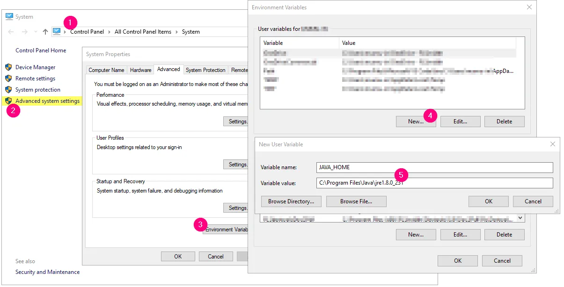The height and width of the screenshot is (287, 564).
Task: Click the Variable column header
Action: pyautogui.click(x=300, y=43)
